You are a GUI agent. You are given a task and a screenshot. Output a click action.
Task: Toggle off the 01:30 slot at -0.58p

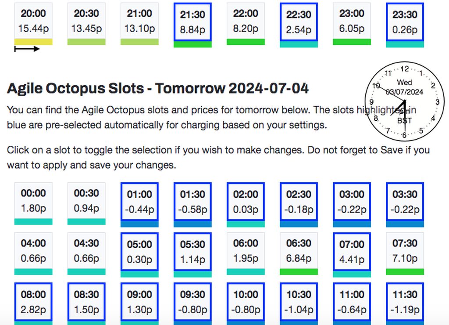pos(192,202)
